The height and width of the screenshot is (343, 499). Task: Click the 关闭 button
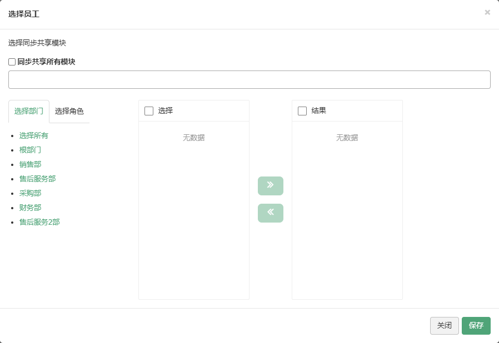coord(444,325)
